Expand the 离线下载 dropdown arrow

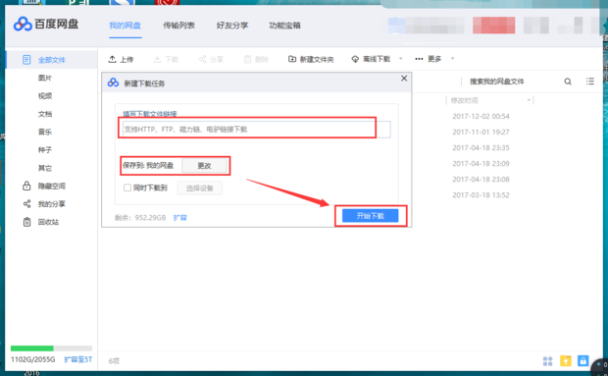click(401, 59)
